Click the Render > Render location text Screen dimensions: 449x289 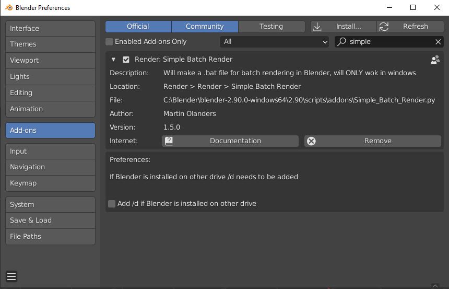[x=232, y=87]
